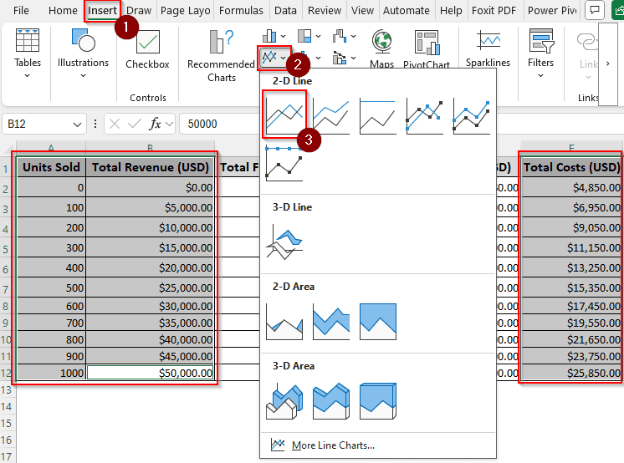Click the Link icon in Links group
Image resolution: width=624 pixels, height=463 pixels.
coord(588,41)
